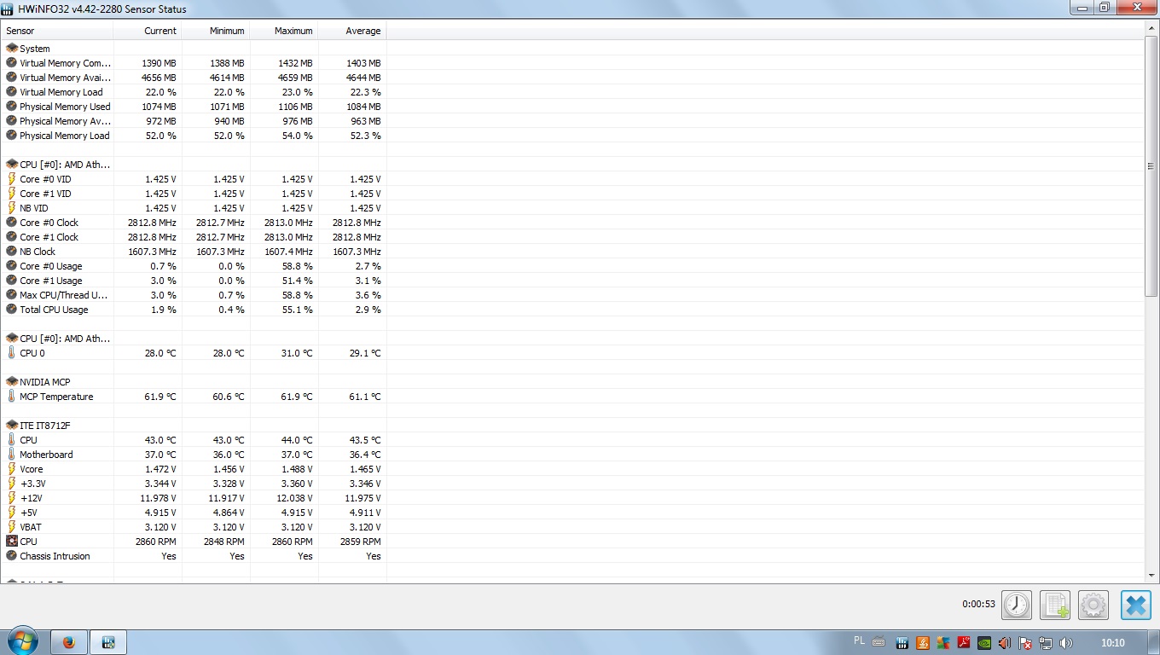
Task: Click current Vcore value 1.472 V
Action: 160,469
